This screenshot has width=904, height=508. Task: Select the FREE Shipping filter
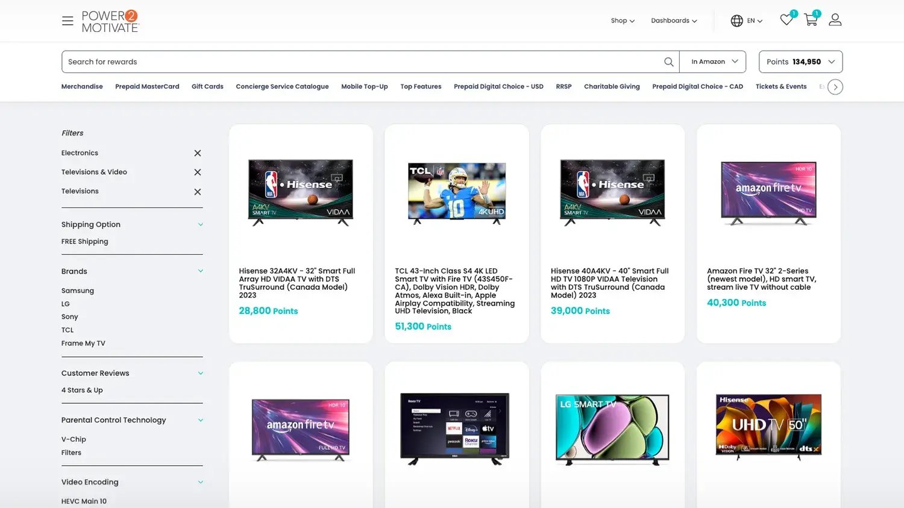pyautogui.click(x=85, y=242)
